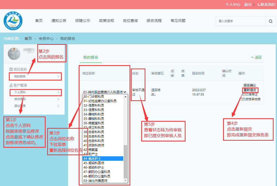Expand the 我的报名 chevron arrow

pyautogui.click(x=58, y=77)
